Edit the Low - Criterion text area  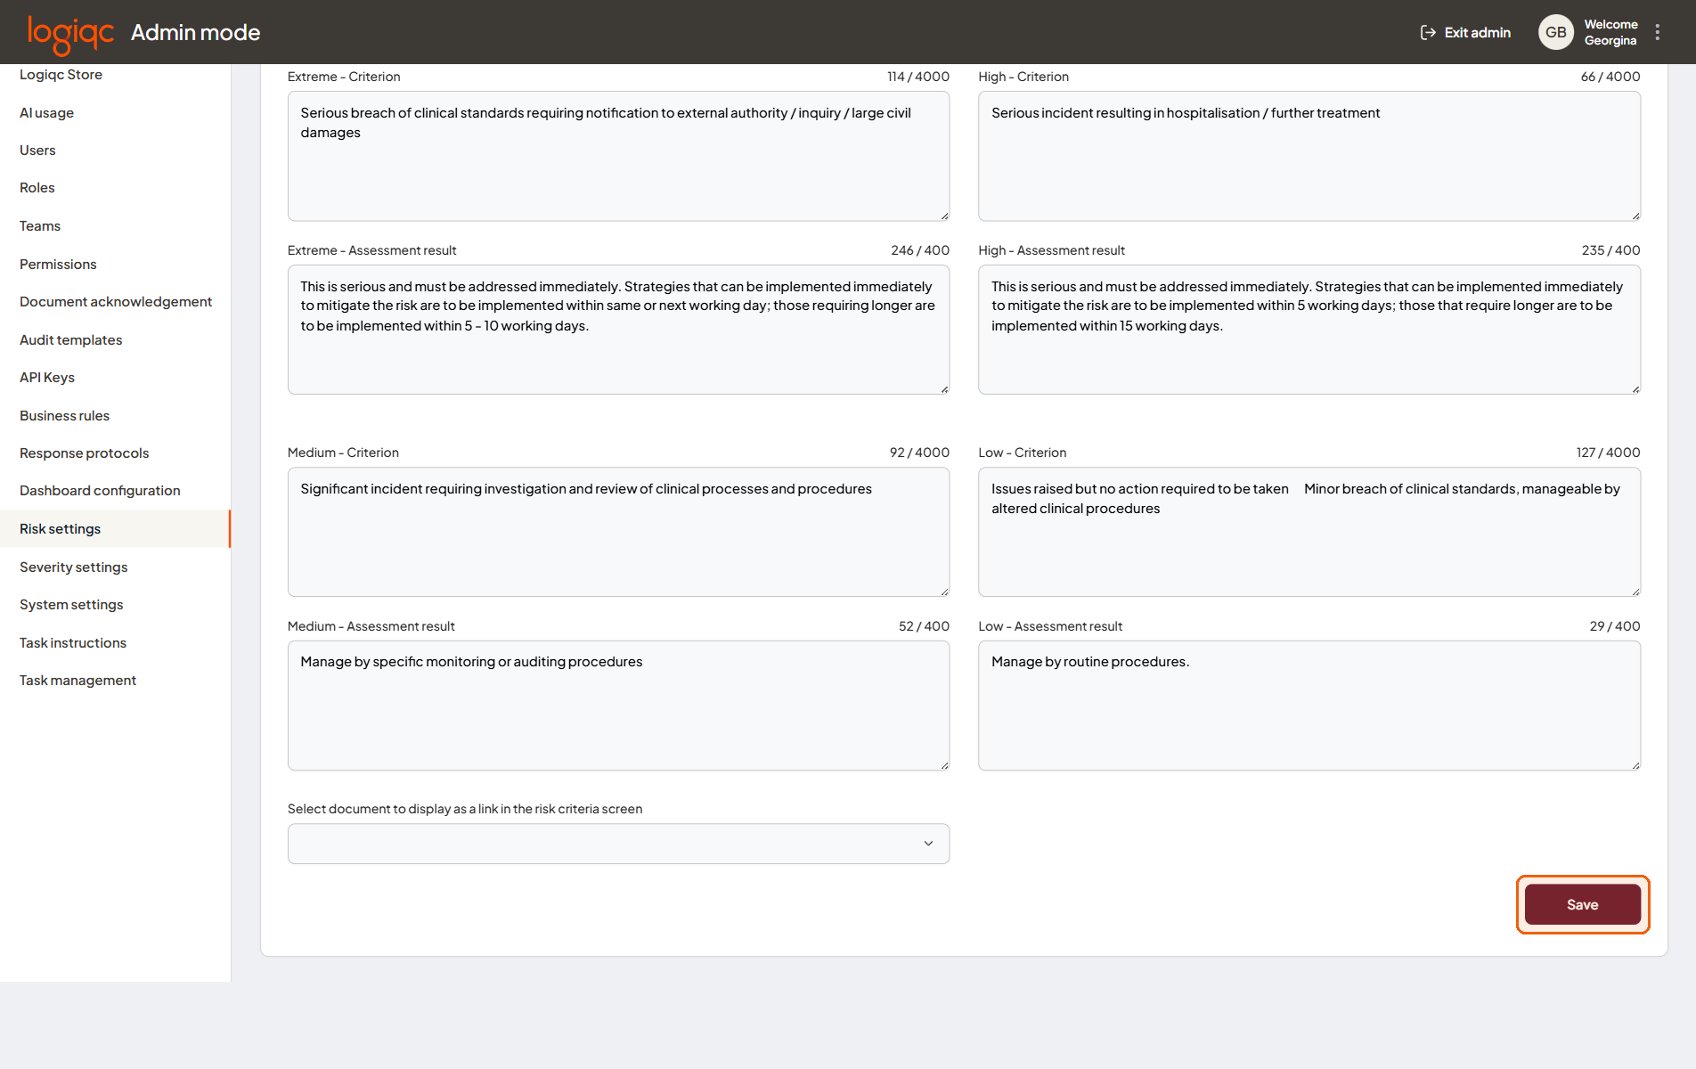(1309, 532)
